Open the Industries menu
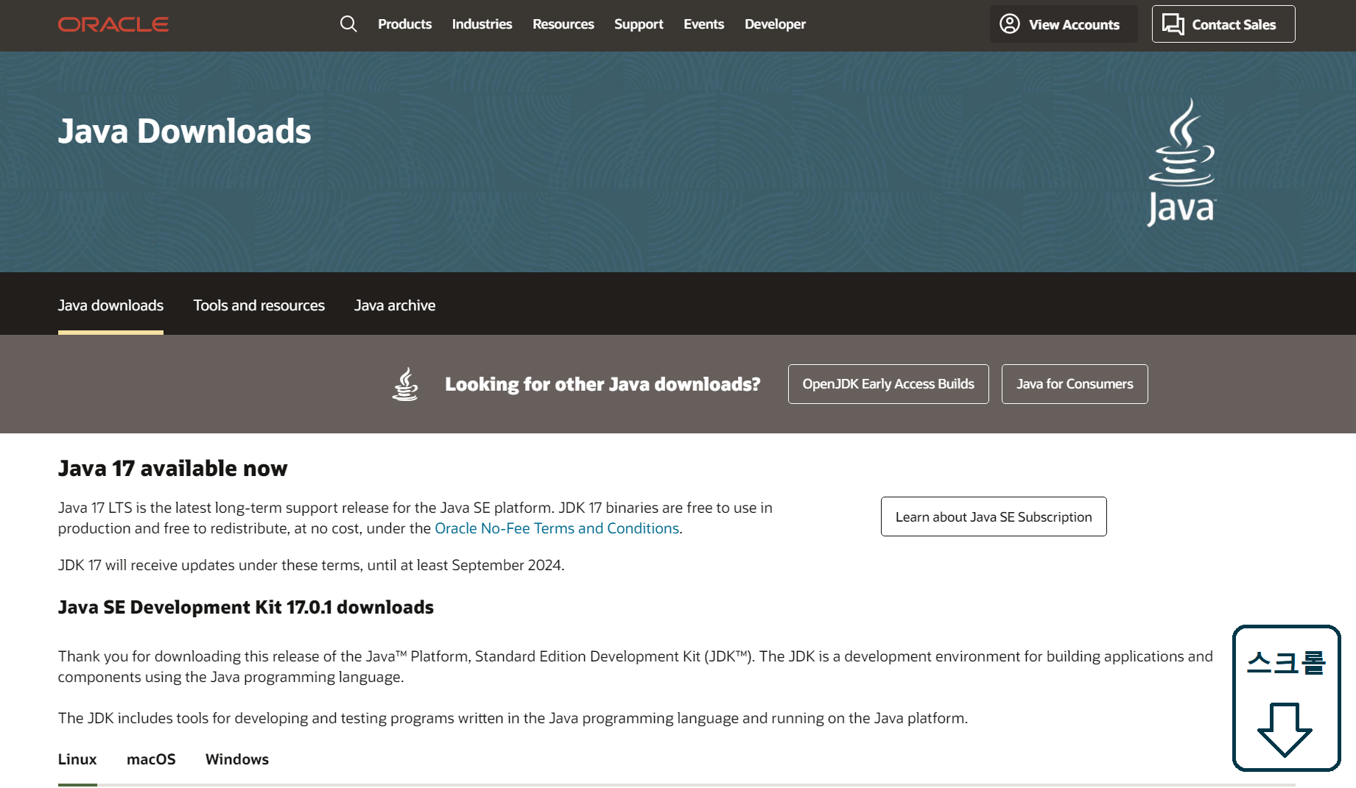 [482, 24]
